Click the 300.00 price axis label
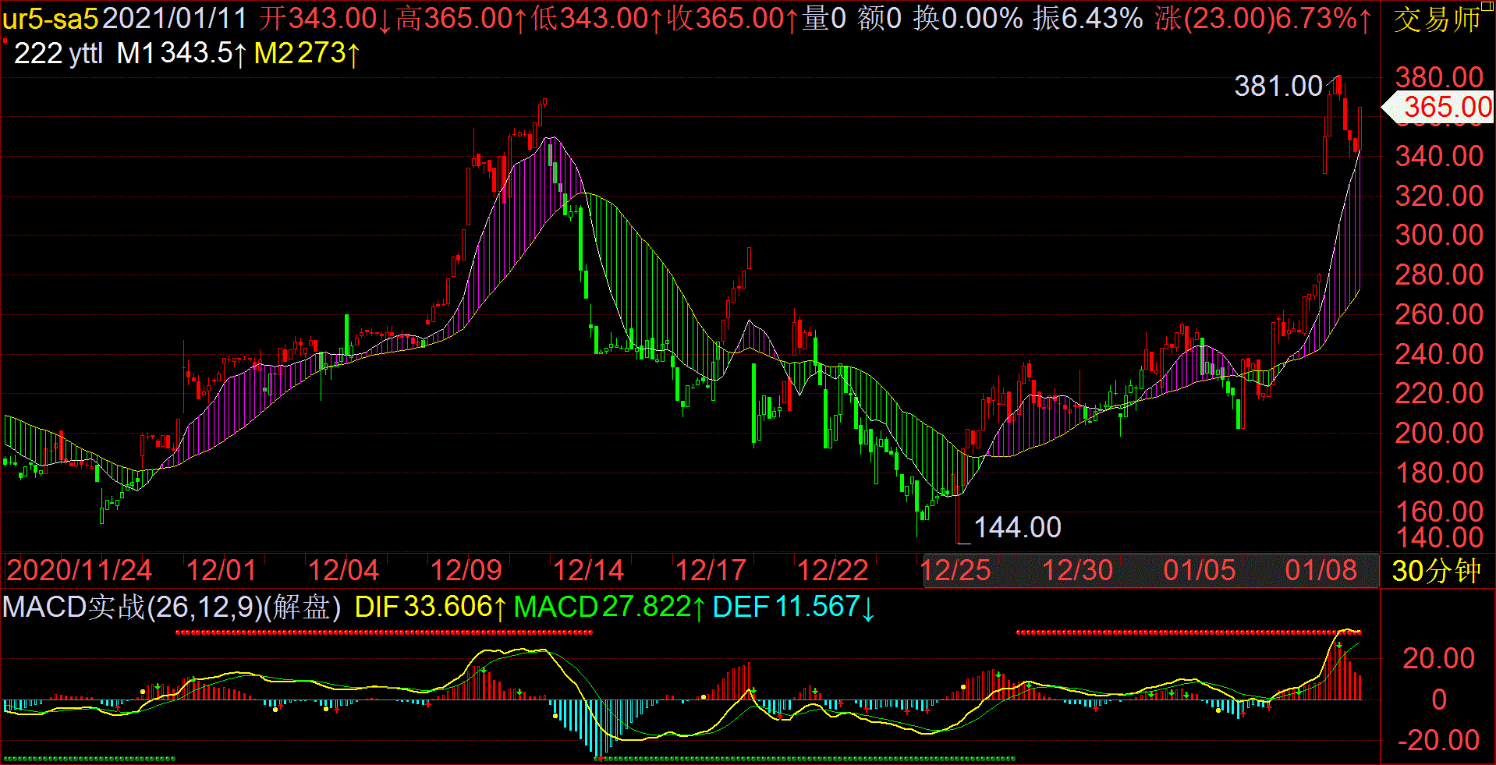This screenshot has height=765, width=1496. [x=1439, y=235]
